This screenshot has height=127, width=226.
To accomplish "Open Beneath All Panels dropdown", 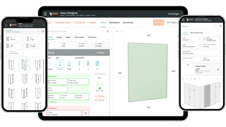I will 212,59.
